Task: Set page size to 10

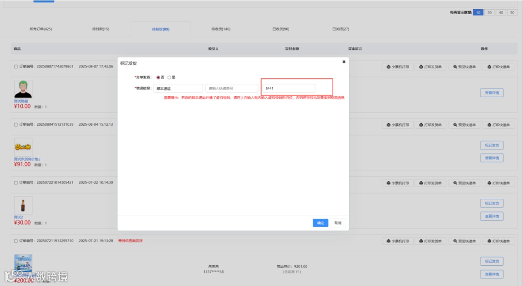Action: (x=478, y=12)
